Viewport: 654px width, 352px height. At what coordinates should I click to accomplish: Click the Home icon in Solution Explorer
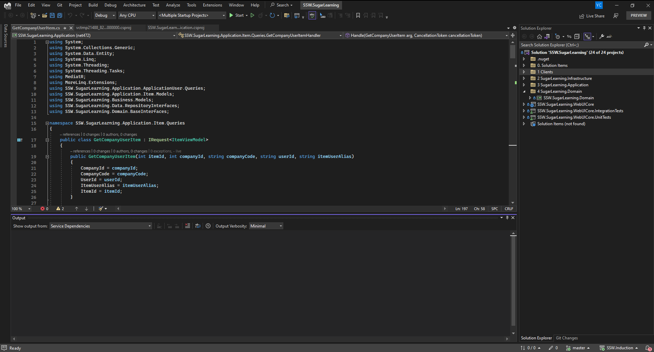coord(540,36)
